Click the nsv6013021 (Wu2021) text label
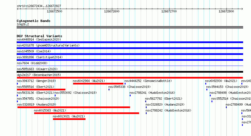 69,116
